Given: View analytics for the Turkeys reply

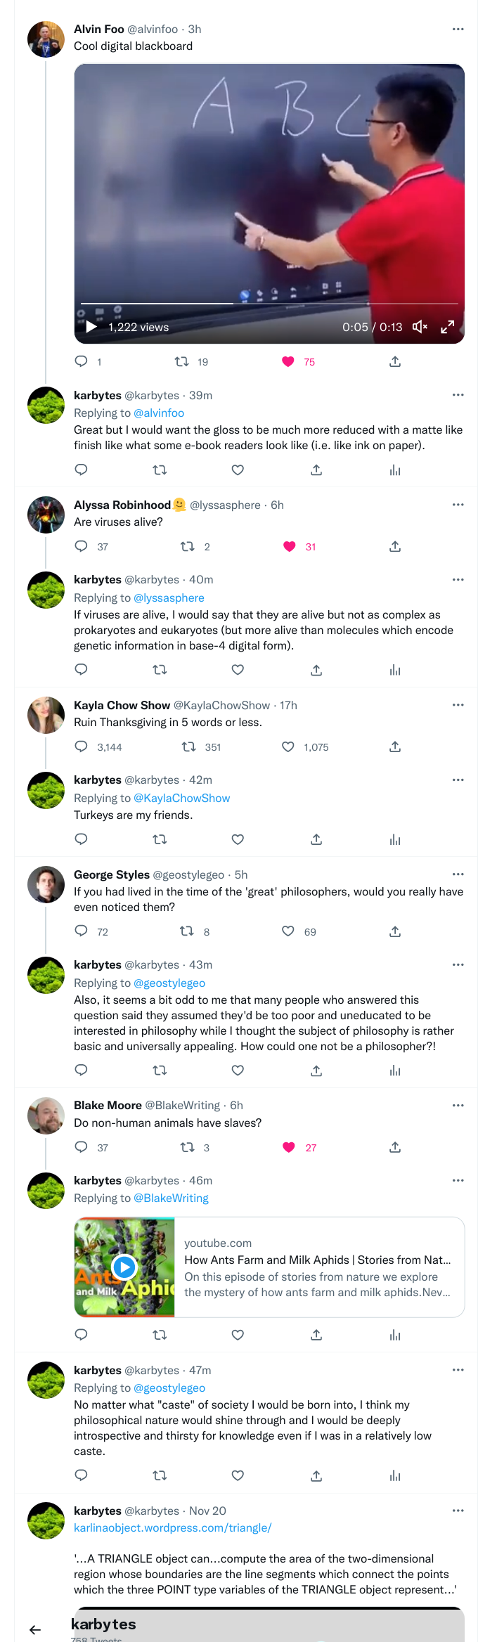Looking at the screenshot, I should 395,839.
